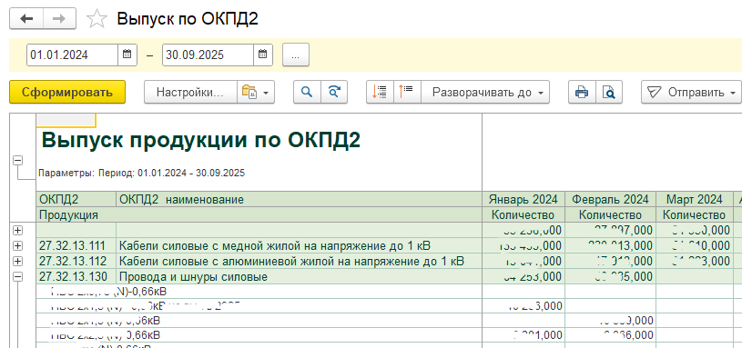Viewport: 742px width, 348px height.
Task: Click the find-next search icon
Action: tap(334, 92)
